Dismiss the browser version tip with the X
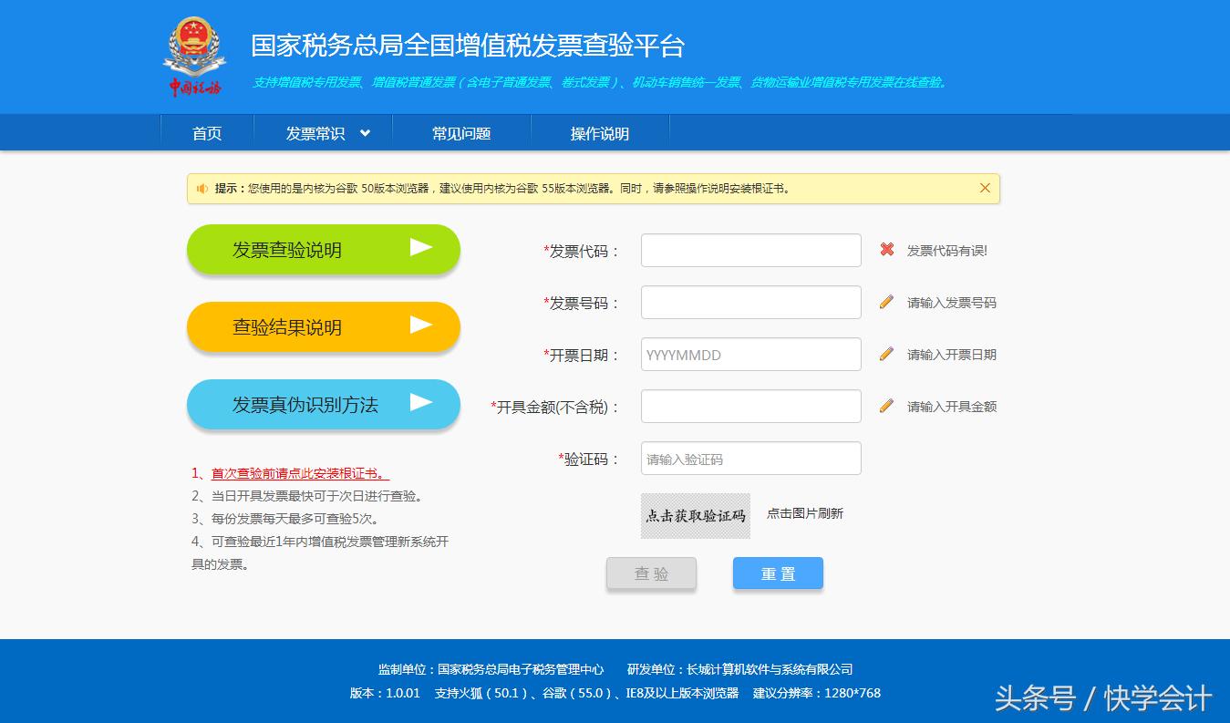Screen dimensions: 1230x723 click(x=983, y=188)
